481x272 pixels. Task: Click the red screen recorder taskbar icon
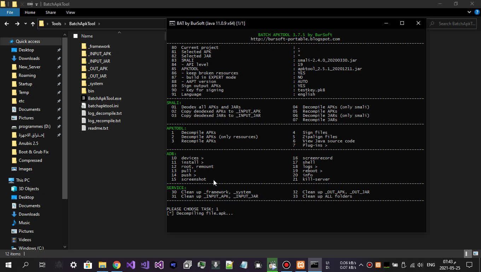tap(286, 265)
